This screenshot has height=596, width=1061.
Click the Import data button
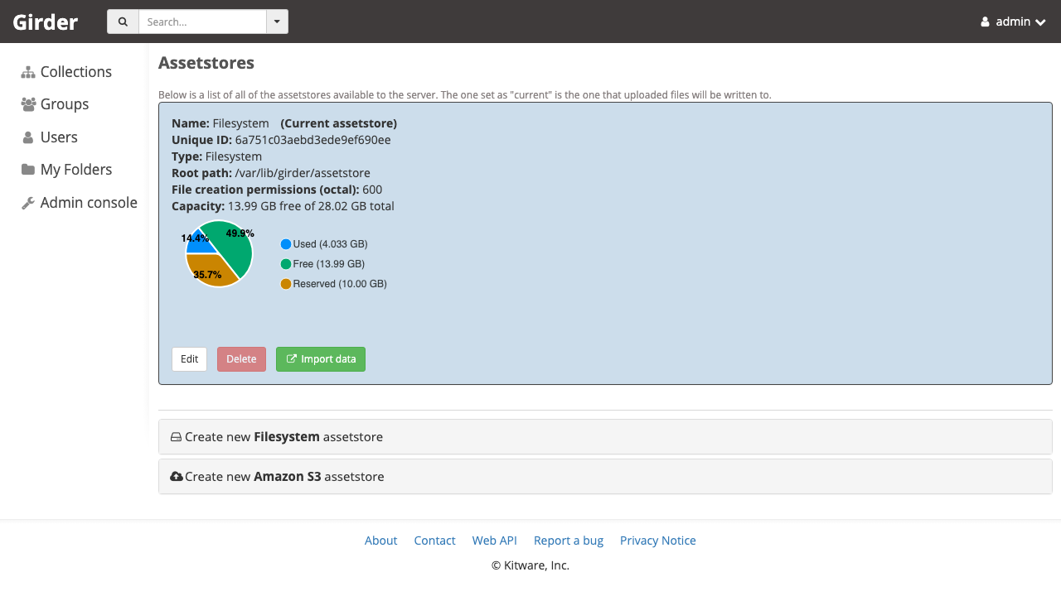point(321,359)
